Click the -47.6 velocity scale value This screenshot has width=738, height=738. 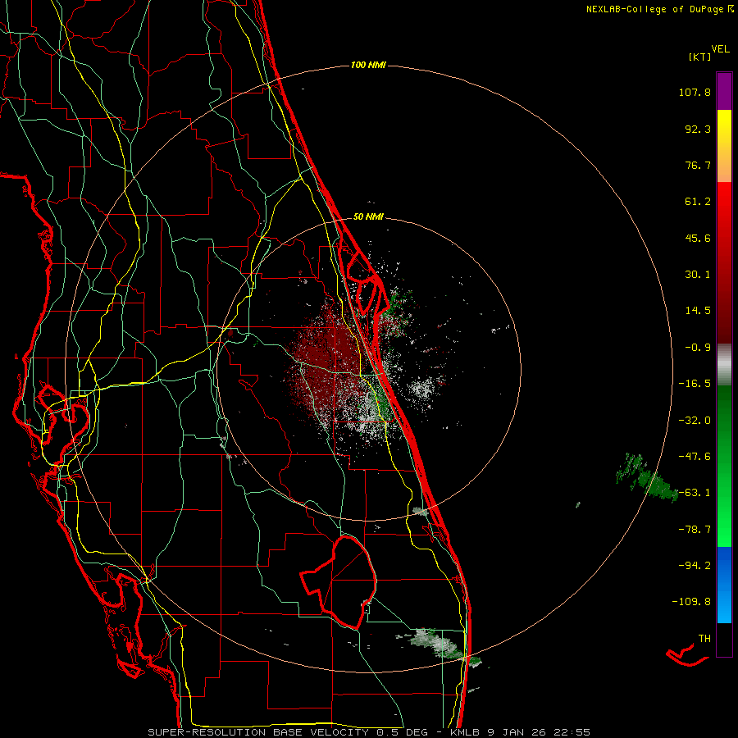click(695, 457)
